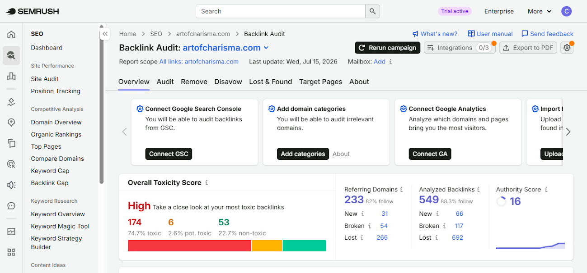The height and width of the screenshot is (273, 587).
Task: Open the user avatar C menu
Action: pos(566,11)
